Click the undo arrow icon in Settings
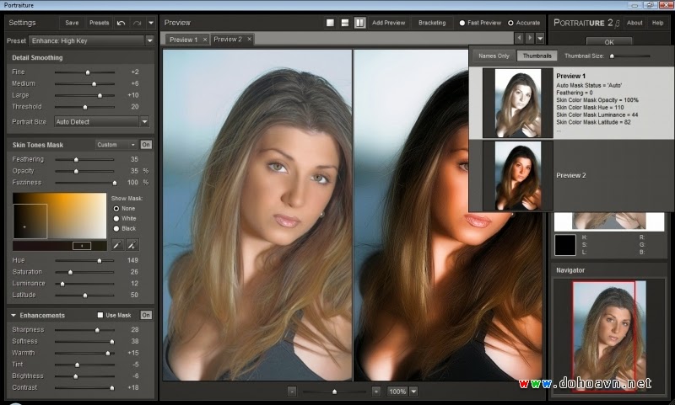 (x=121, y=23)
